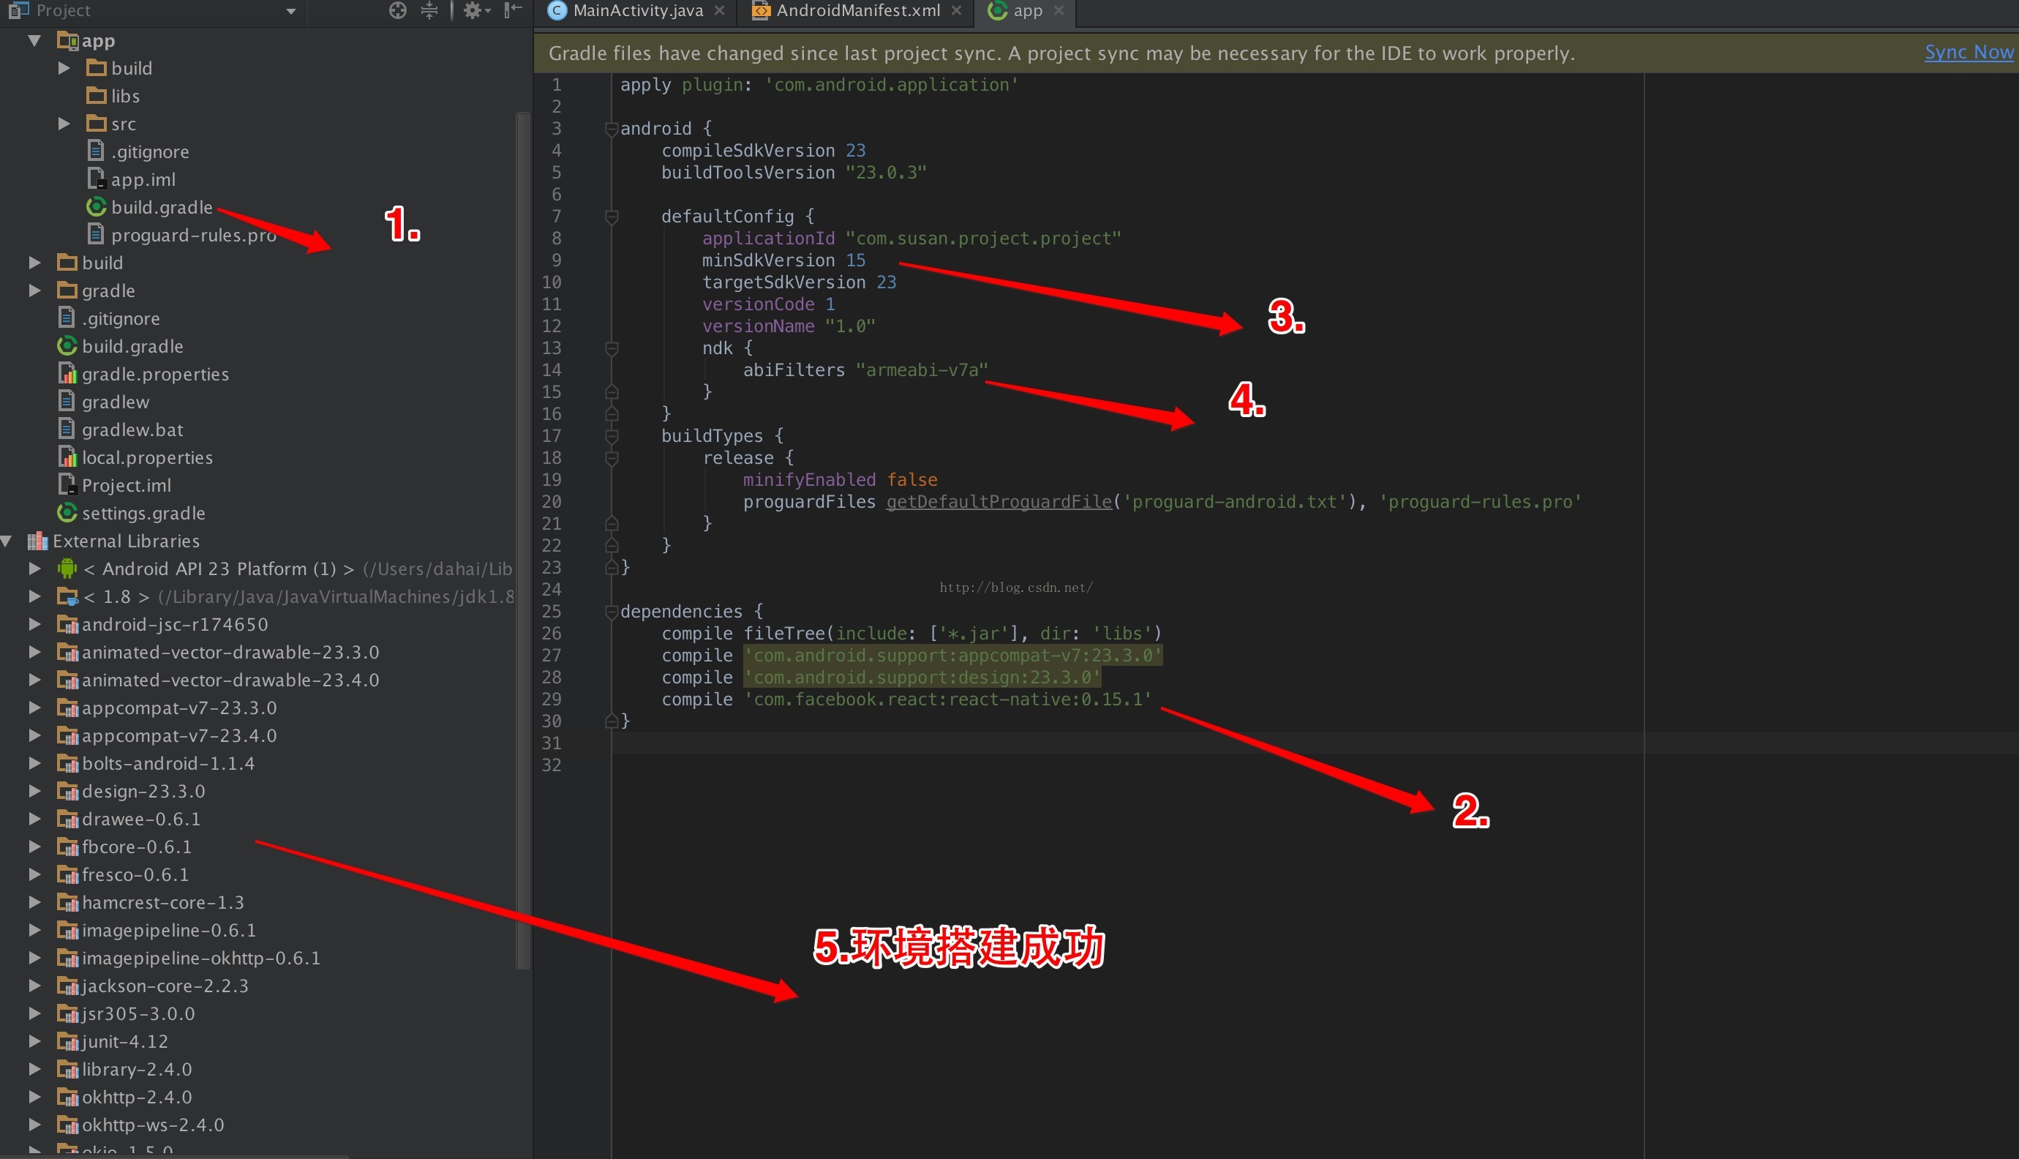The image size is (2019, 1159).
Task: Select proguard-rules.pro file
Action: click(193, 236)
